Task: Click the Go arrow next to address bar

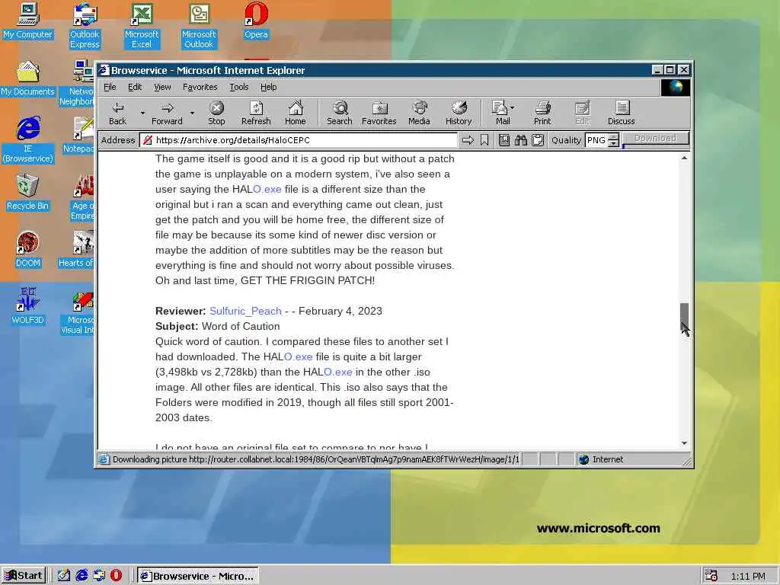Action: pos(468,140)
